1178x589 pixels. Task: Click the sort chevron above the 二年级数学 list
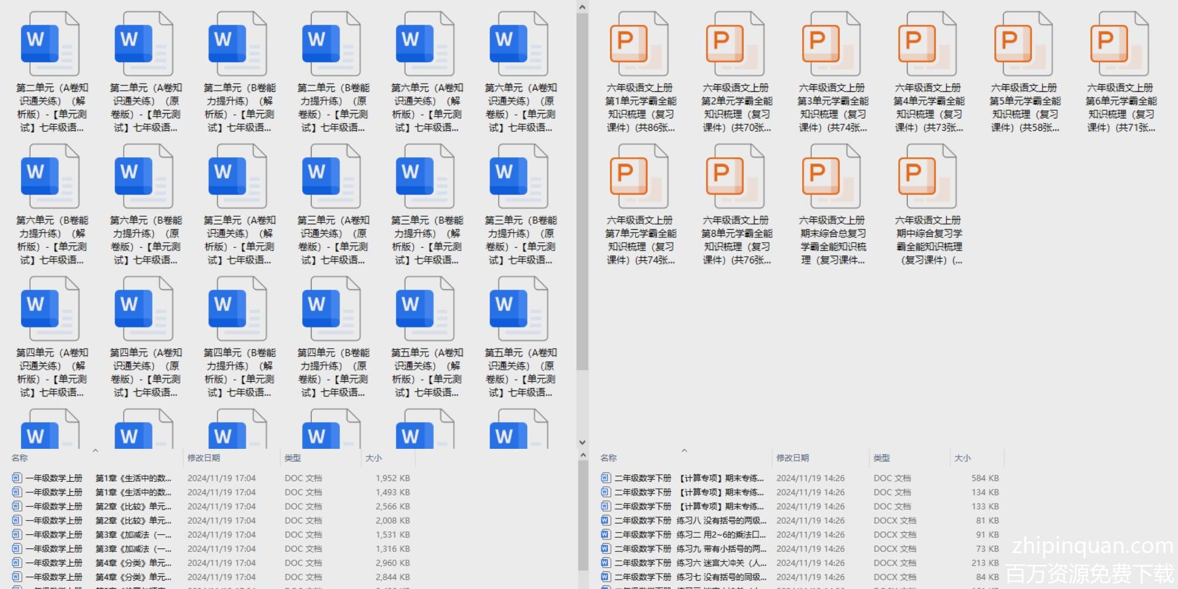click(684, 451)
